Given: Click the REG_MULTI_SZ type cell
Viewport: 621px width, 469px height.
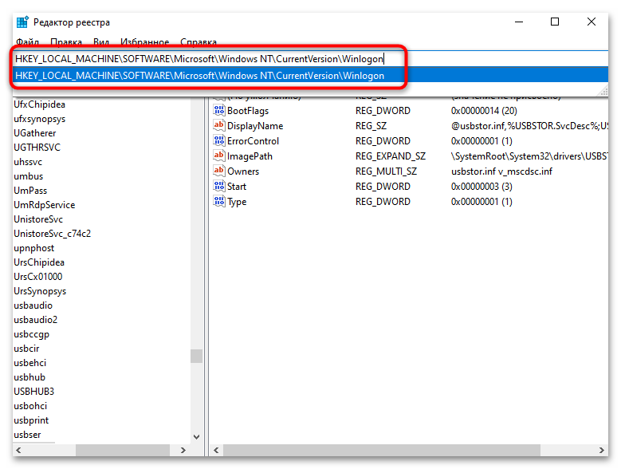Looking at the screenshot, I should (x=386, y=171).
